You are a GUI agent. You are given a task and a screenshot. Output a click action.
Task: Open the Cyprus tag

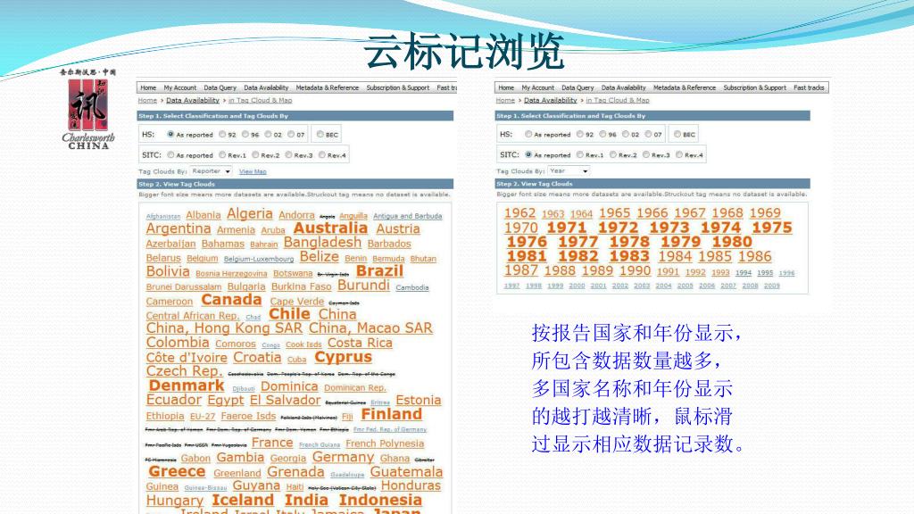coord(343,357)
